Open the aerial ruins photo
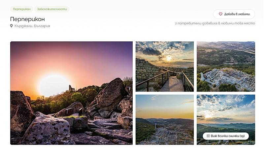Viewport: 264px width, 149px height. (226, 67)
